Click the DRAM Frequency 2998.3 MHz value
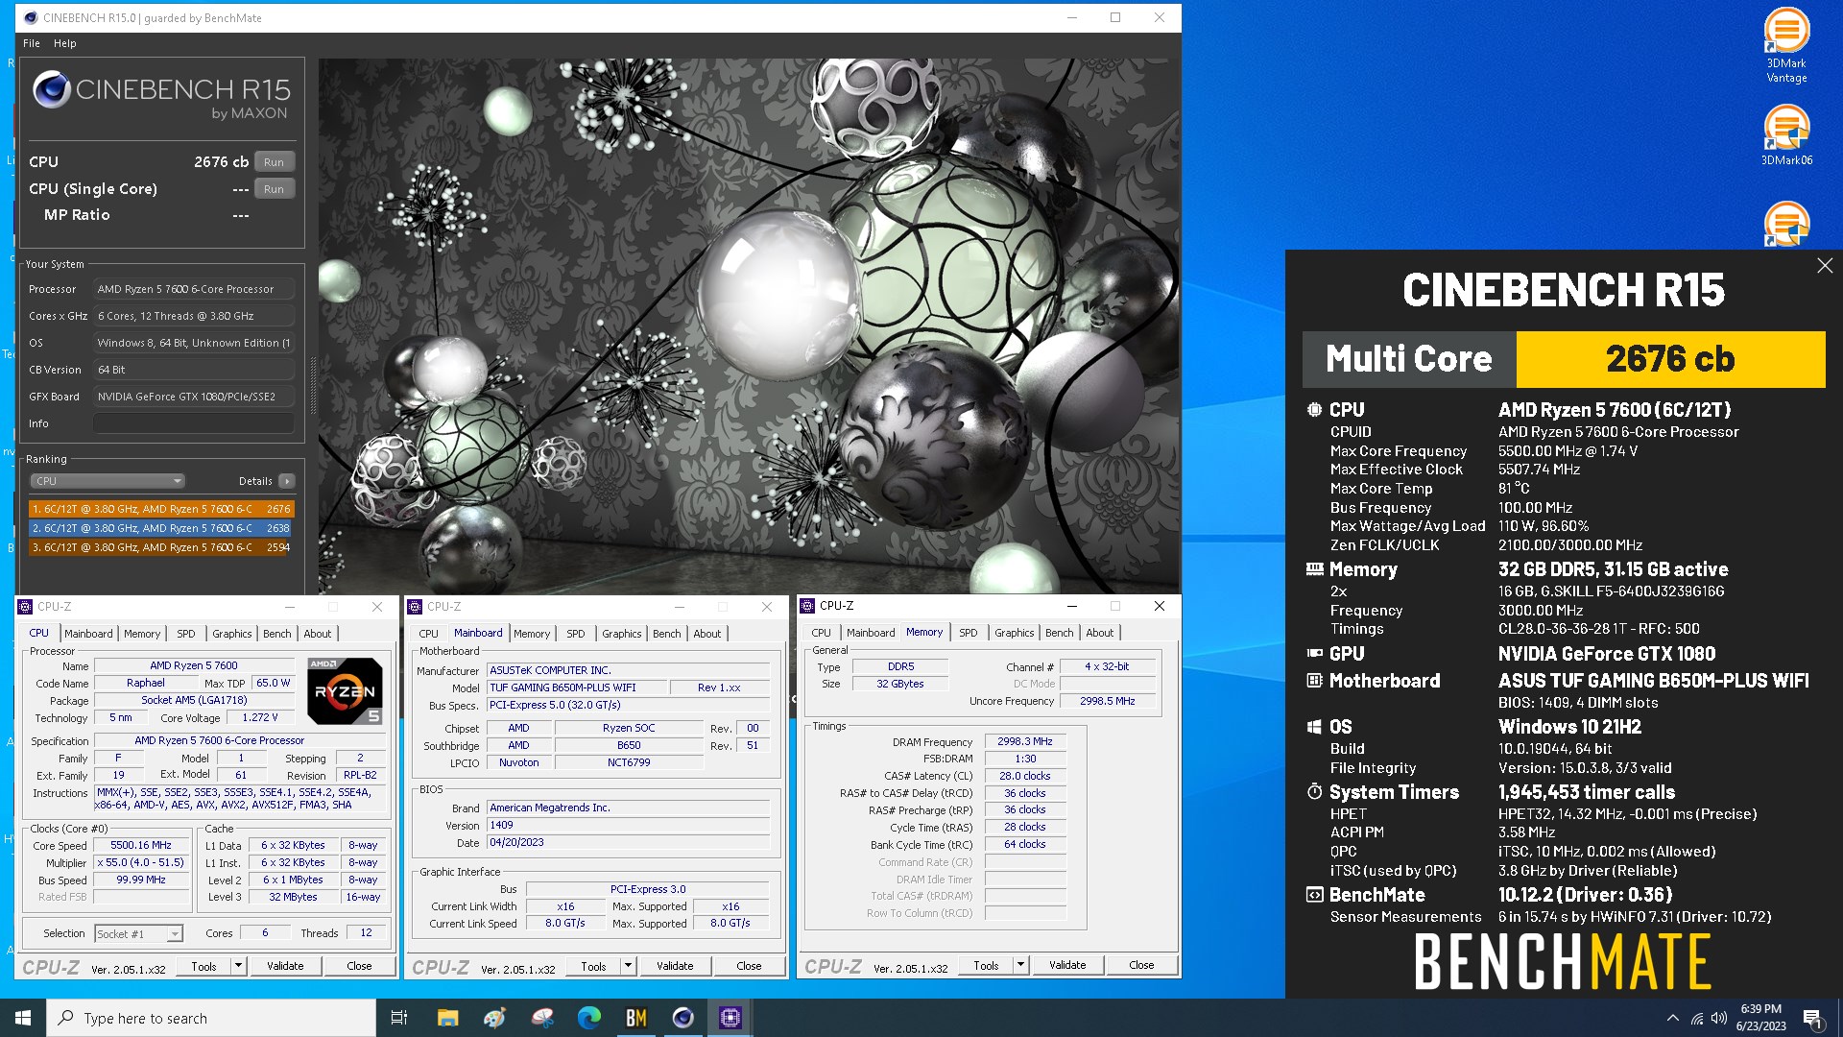The width and height of the screenshot is (1843, 1037). point(1025,742)
